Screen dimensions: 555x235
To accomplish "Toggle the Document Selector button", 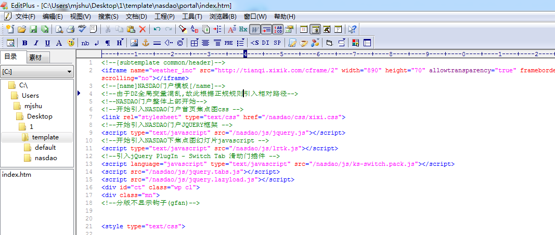I will pyautogui.click(x=304, y=29).
